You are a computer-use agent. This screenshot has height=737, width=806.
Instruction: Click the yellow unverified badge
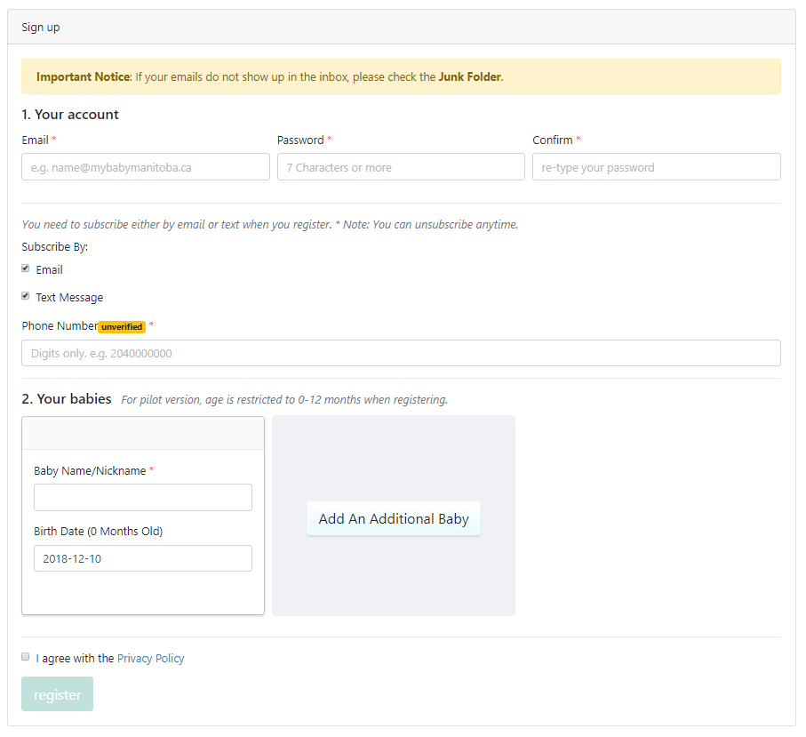(x=122, y=327)
